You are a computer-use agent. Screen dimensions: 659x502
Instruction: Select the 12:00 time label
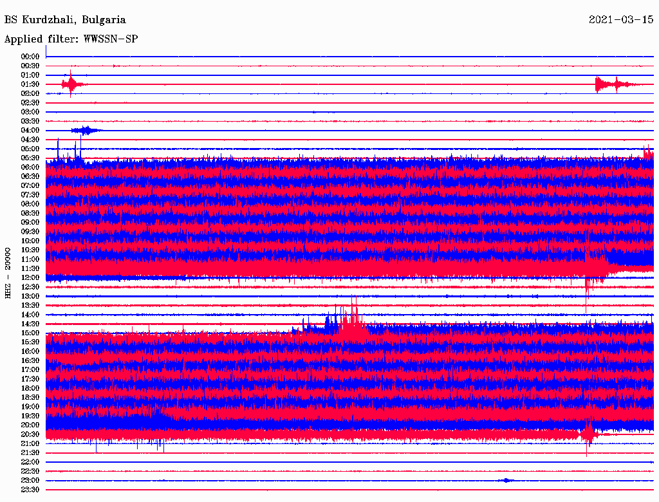30,277
